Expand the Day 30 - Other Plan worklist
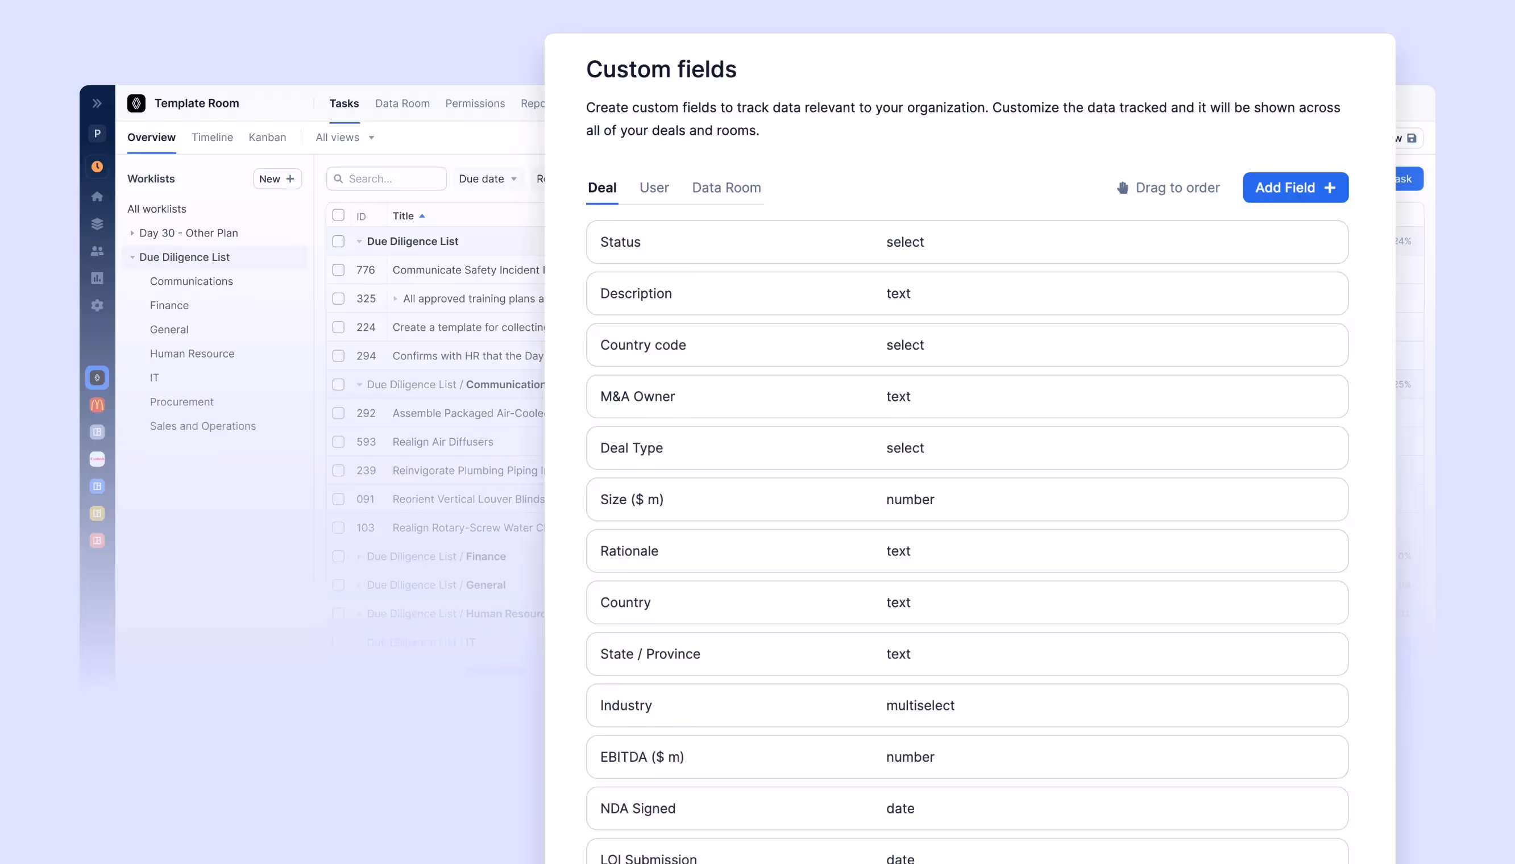The width and height of the screenshot is (1515, 864). [x=133, y=232]
